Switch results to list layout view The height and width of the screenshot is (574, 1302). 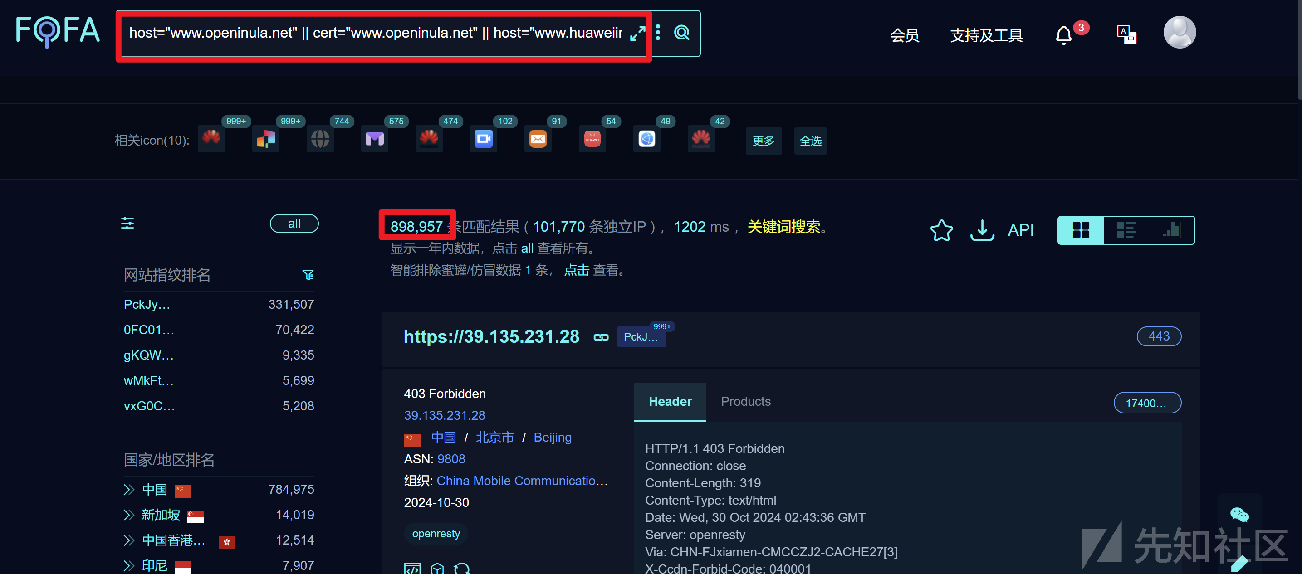(x=1126, y=230)
